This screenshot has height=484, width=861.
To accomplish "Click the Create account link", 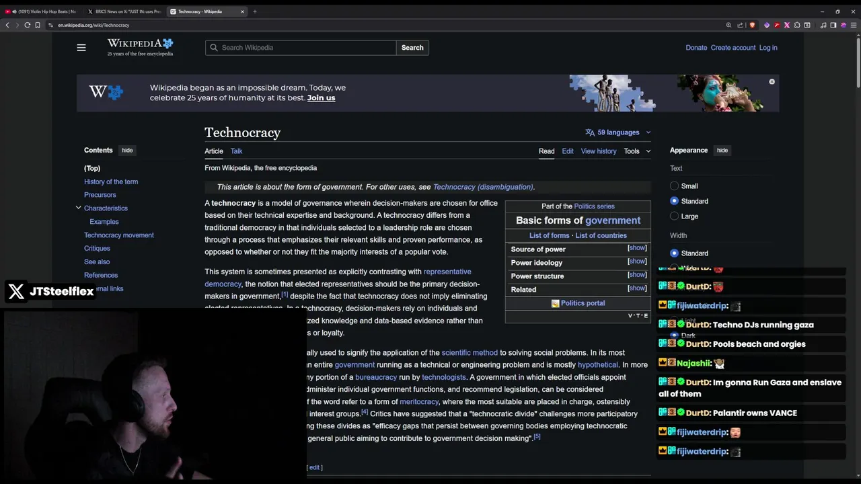I will [733, 48].
